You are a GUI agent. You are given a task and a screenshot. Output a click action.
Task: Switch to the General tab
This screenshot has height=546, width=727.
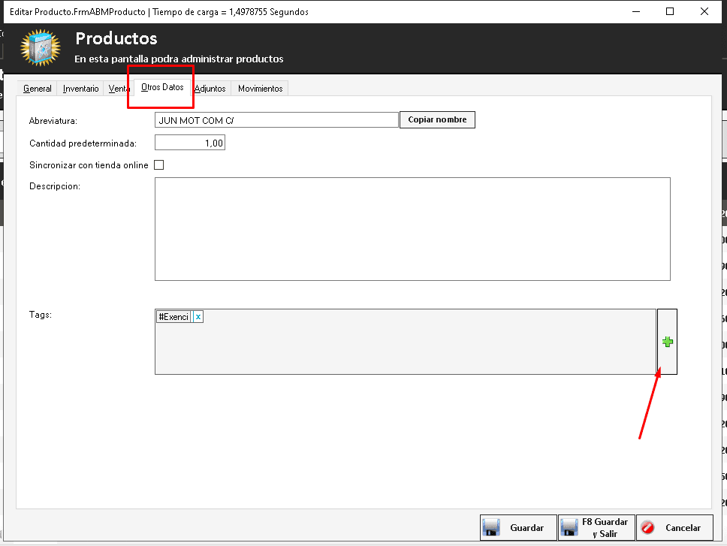38,89
